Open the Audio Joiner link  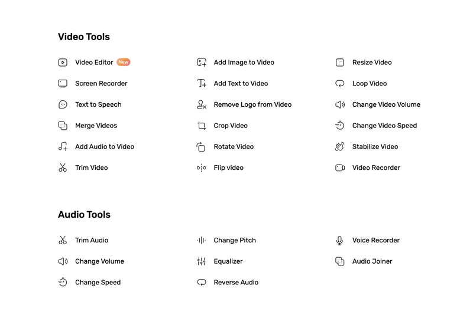coord(372,261)
